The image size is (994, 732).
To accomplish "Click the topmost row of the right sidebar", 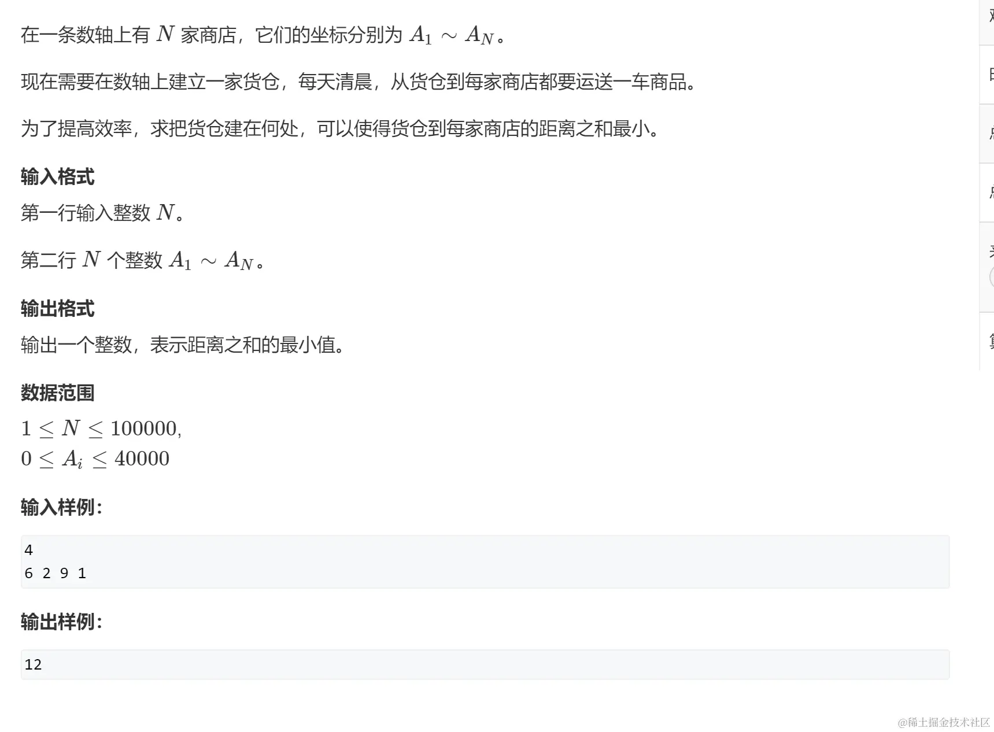I will pos(986,22).
